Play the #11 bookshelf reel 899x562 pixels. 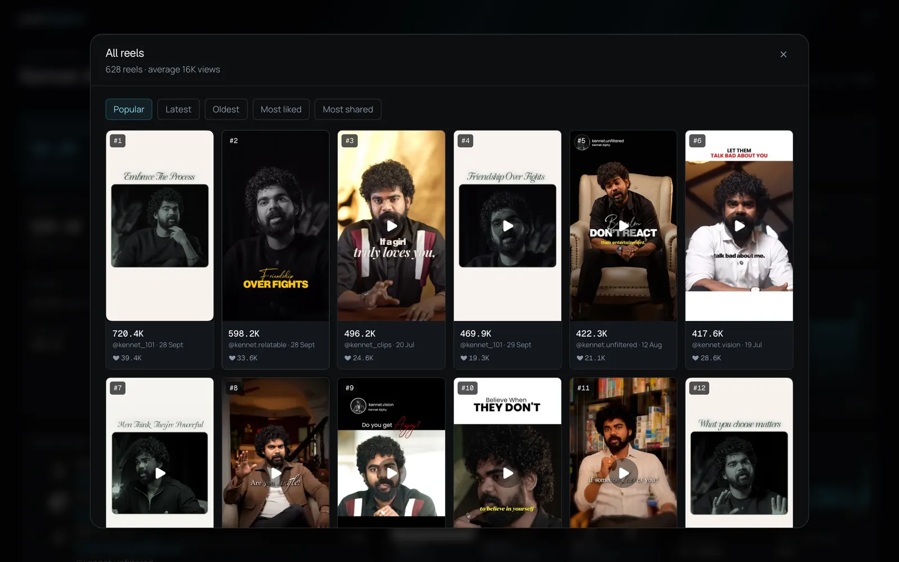624,473
